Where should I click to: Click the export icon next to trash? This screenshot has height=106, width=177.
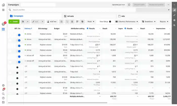coord(77,22)
